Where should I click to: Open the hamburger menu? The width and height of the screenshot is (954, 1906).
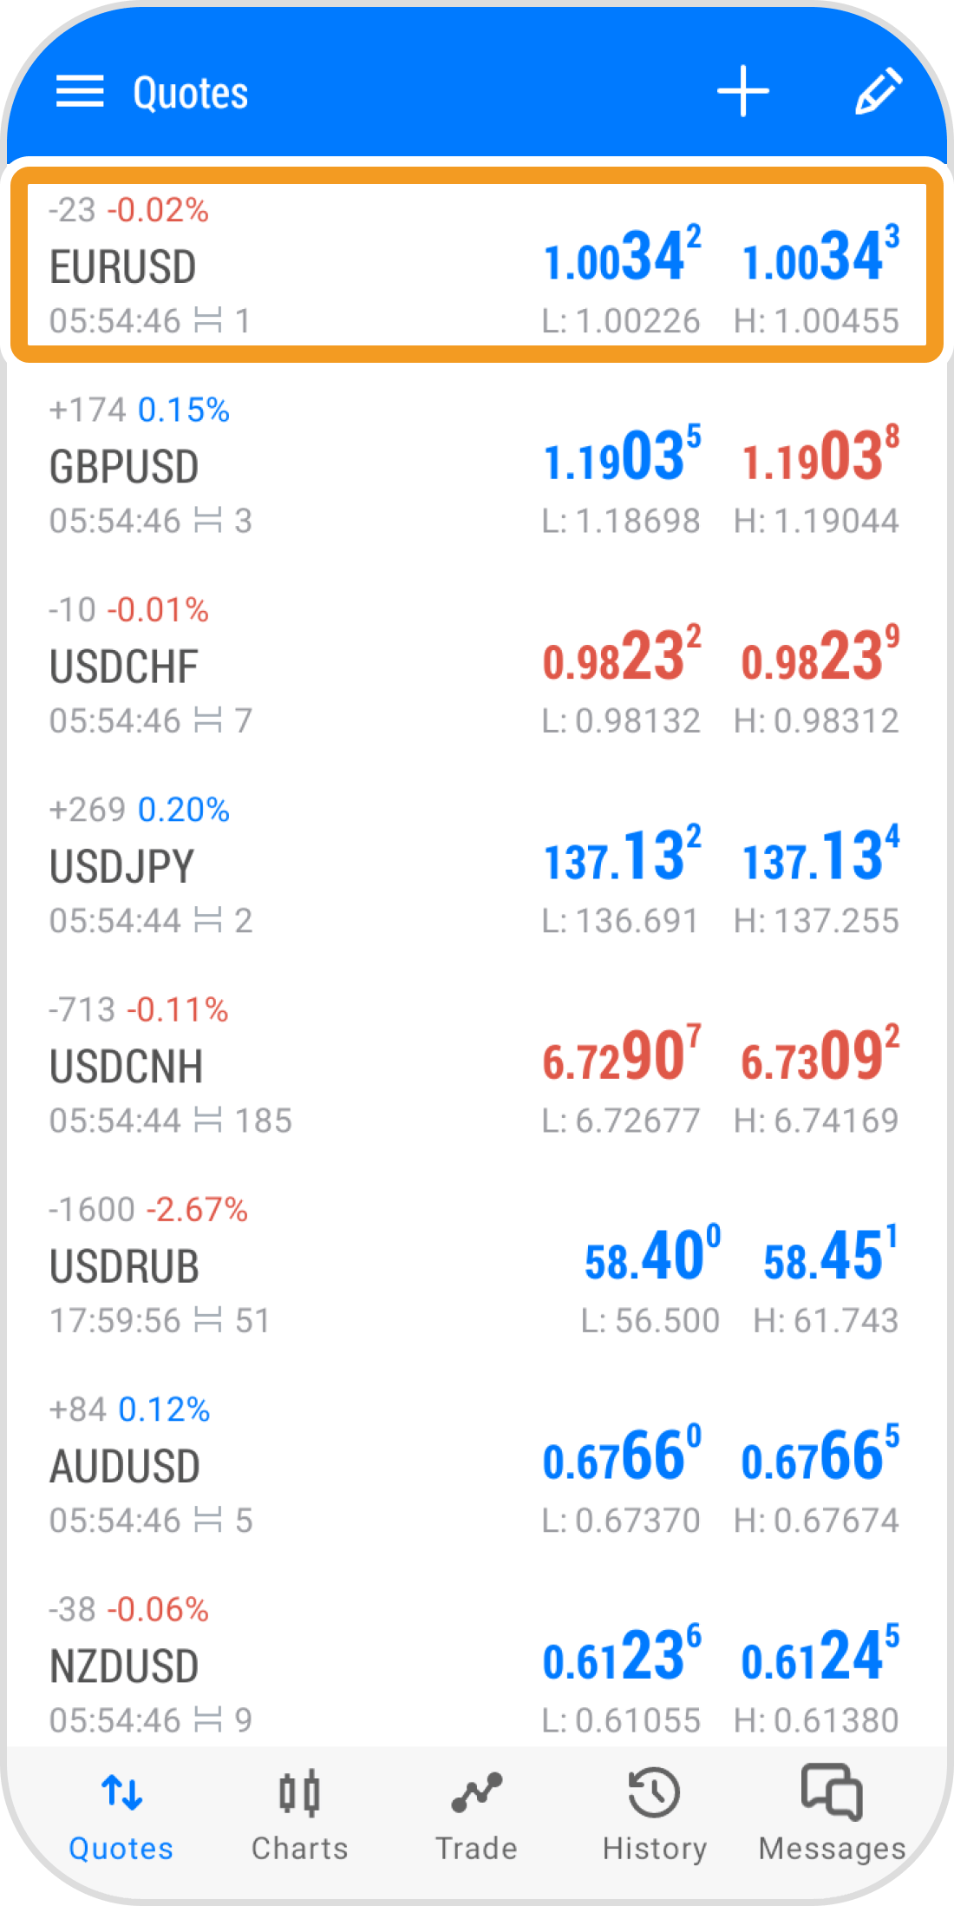[80, 92]
